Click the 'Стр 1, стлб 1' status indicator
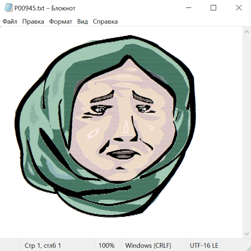Image resolution: width=251 pixels, height=251 pixels. coord(43,245)
